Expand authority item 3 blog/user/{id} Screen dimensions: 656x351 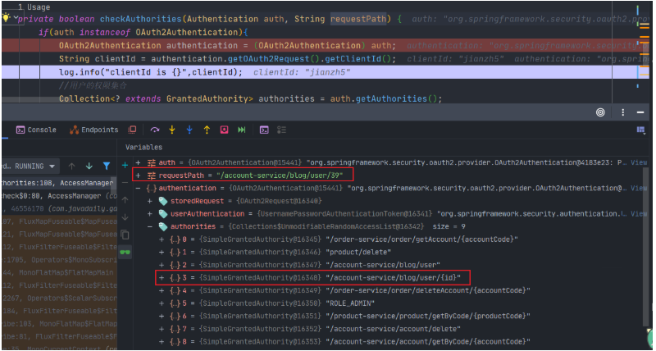tap(162, 277)
